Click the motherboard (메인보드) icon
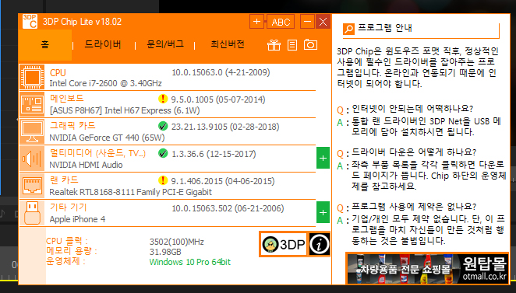 point(32,104)
